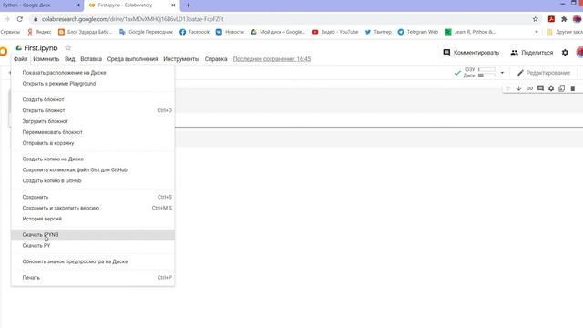Choose Отправить в корзину entry

click(93, 143)
